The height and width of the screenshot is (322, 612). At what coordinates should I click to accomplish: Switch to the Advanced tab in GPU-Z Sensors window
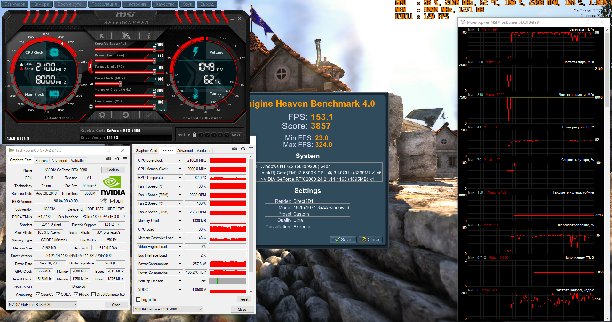185,151
